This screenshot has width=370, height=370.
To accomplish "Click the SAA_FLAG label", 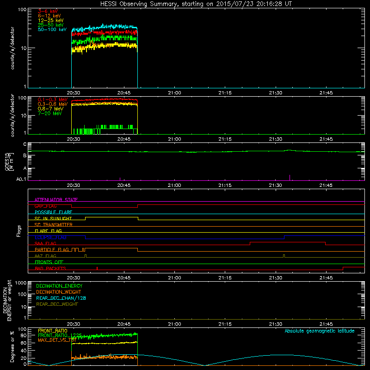I will pos(45,243).
